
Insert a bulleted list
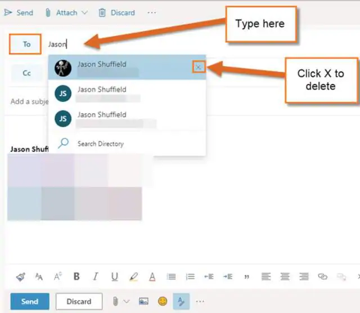point(171,277)
